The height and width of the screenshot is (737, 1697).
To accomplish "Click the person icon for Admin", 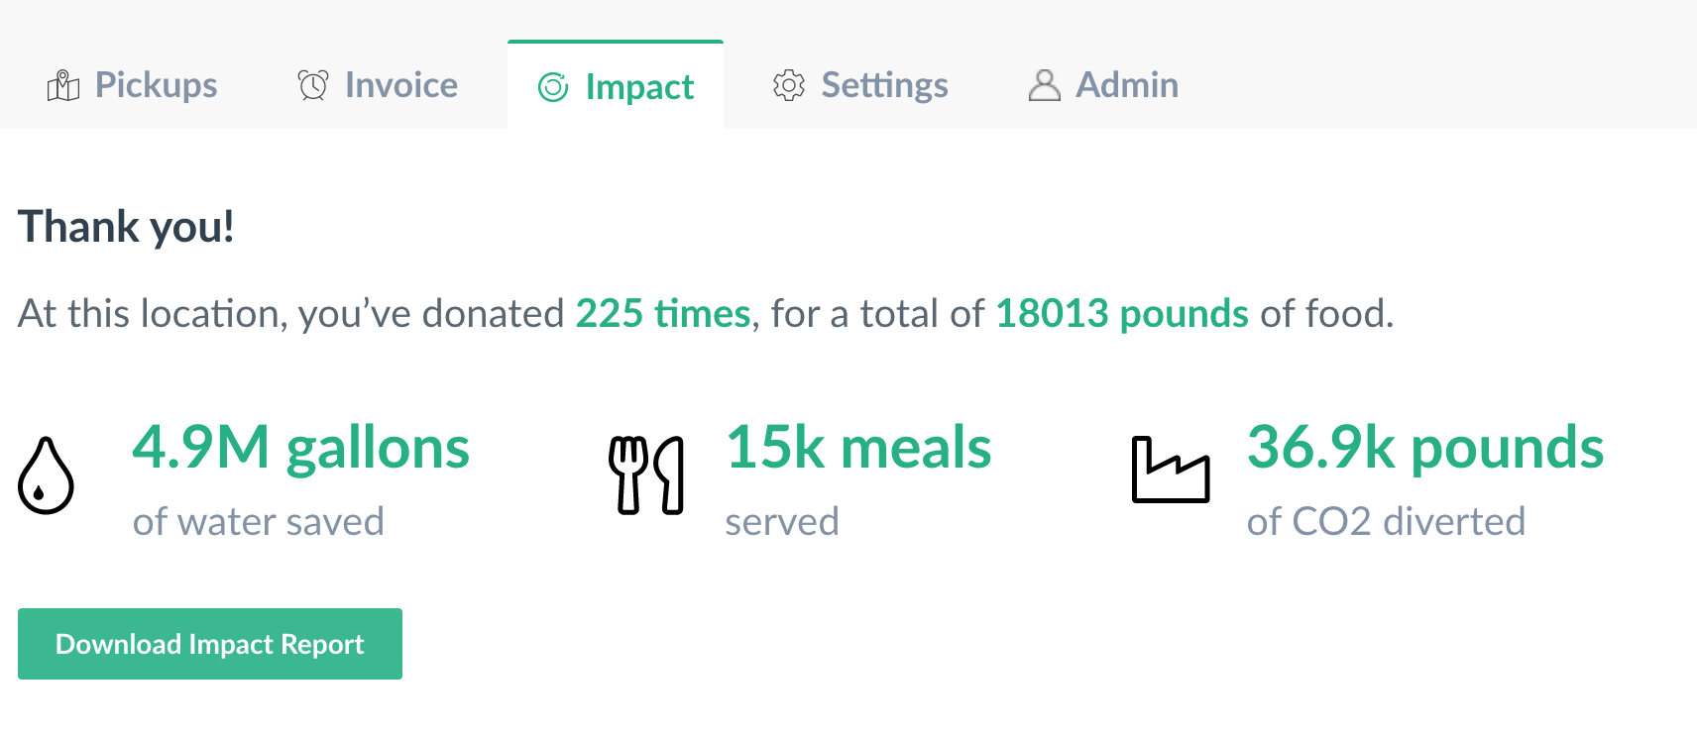I will 1044,85.
